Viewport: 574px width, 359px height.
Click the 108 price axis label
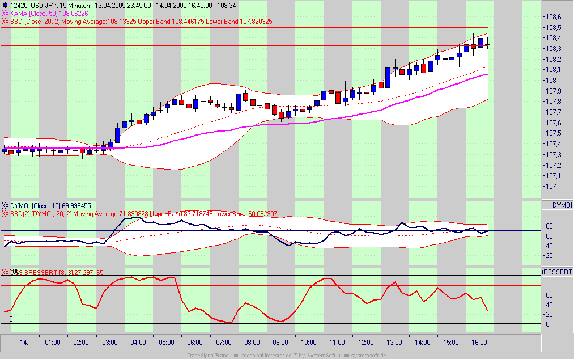point(551,81)
